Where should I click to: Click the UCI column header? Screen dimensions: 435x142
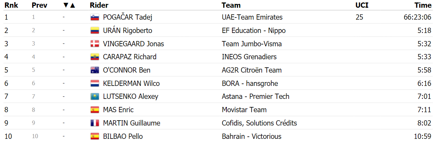tap(362, 5)
